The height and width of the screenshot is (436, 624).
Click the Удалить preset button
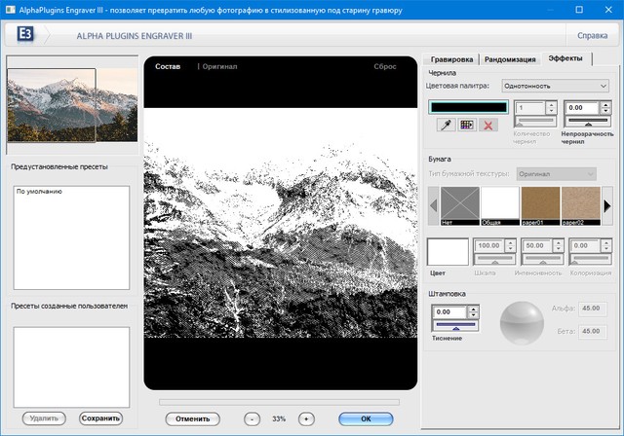44,418
